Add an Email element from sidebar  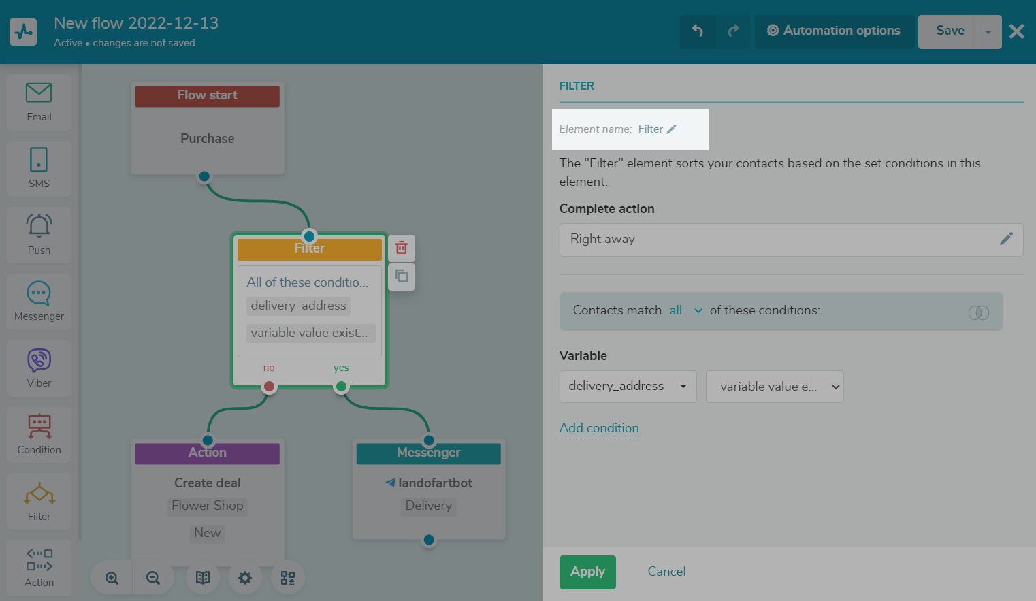coord(39,102)
